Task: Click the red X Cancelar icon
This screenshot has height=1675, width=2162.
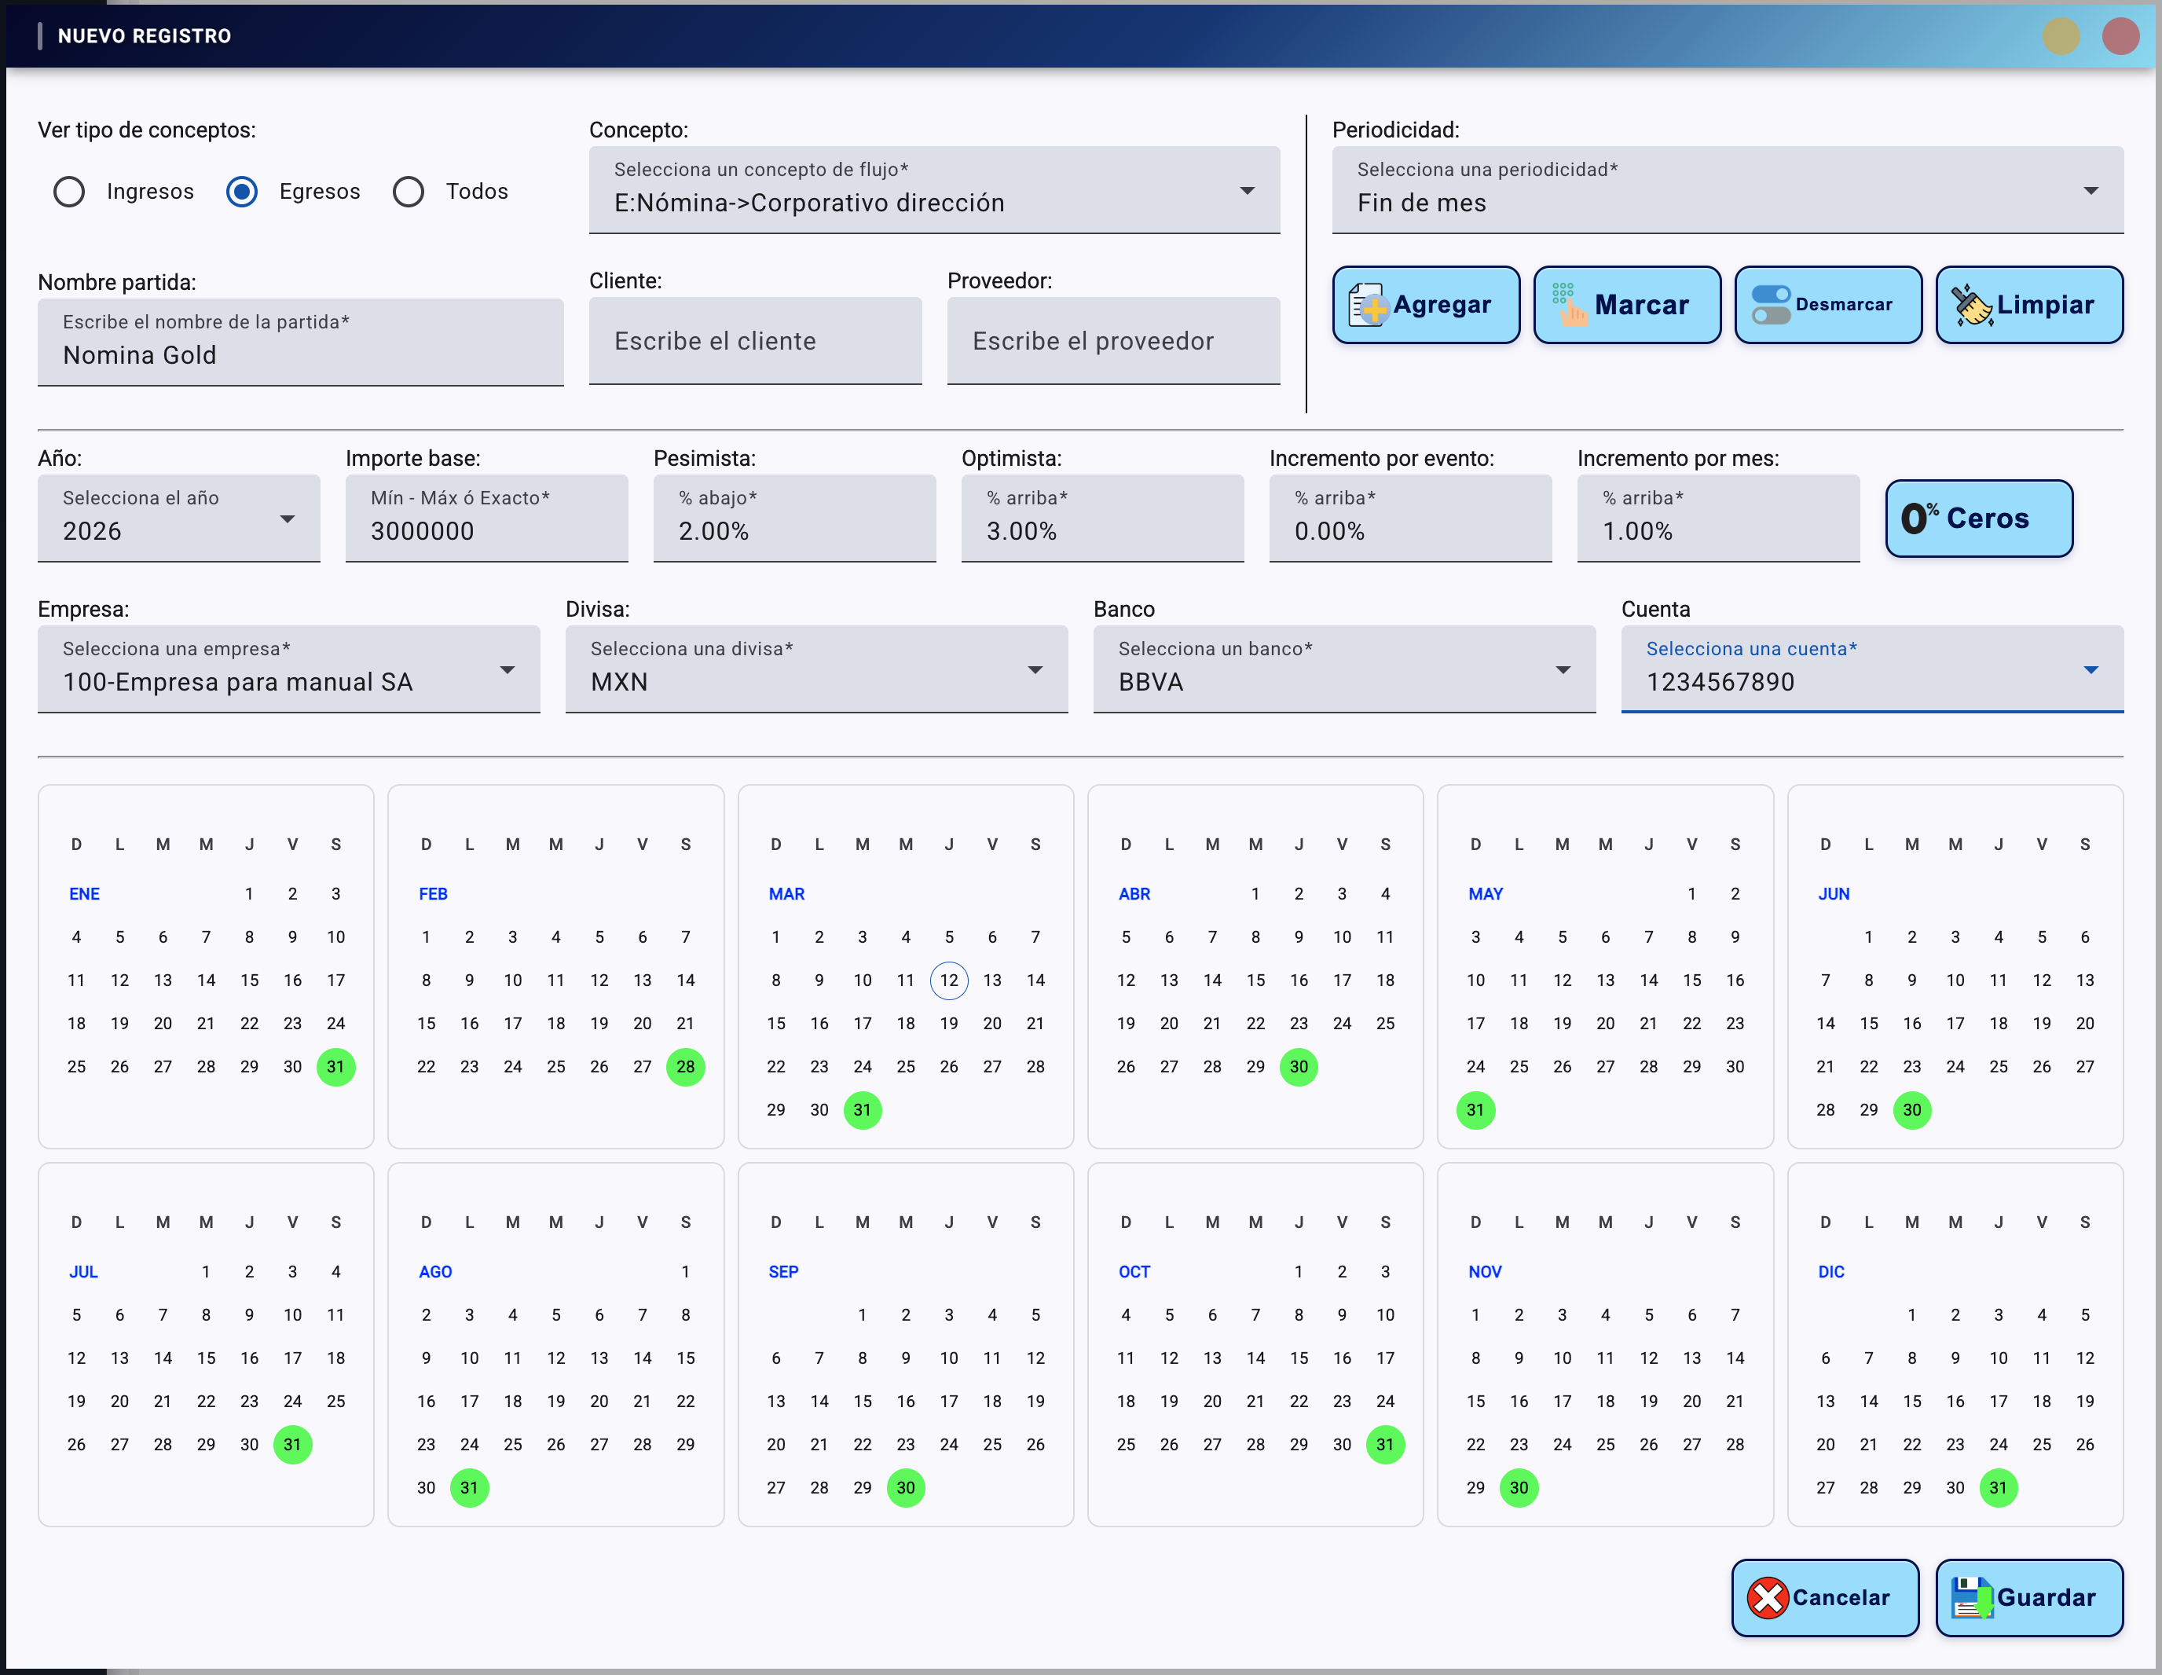Action: click(x=1767, y=1598)
